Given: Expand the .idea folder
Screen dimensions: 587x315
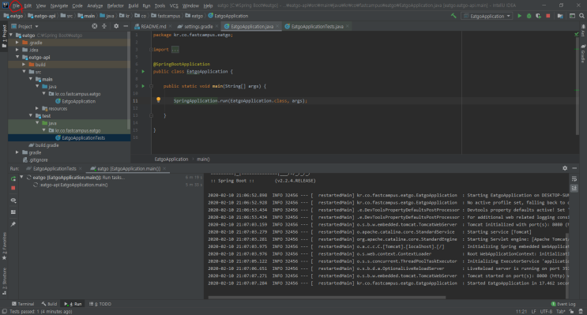Looking at the screenshot, I should point(17,50).
